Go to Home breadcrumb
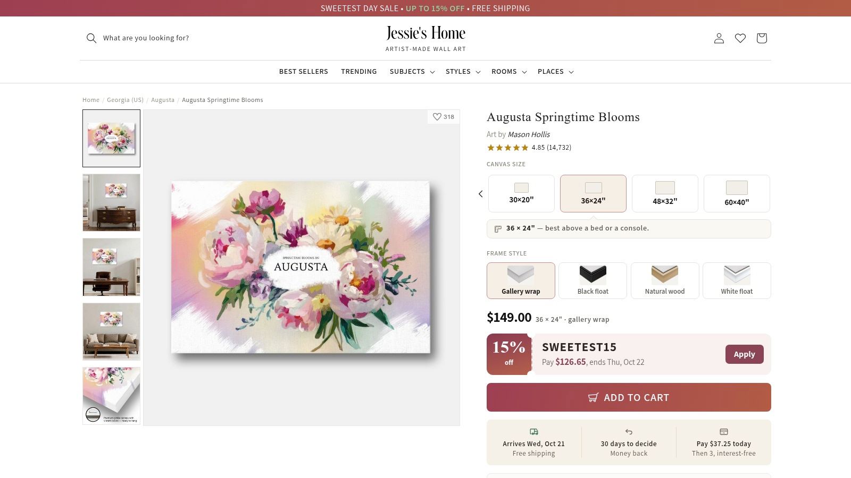 (91, 100)
